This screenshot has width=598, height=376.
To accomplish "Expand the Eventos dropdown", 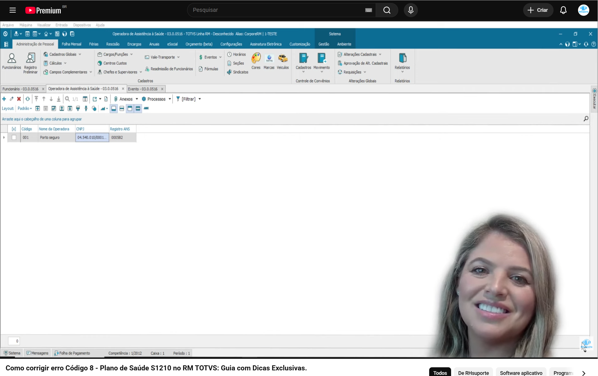I will click(x=220, y=57).
